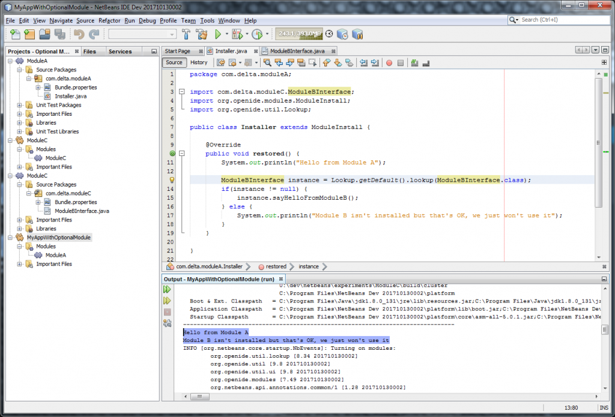Toggle Rectangular Selection icon

coord(312,63)
